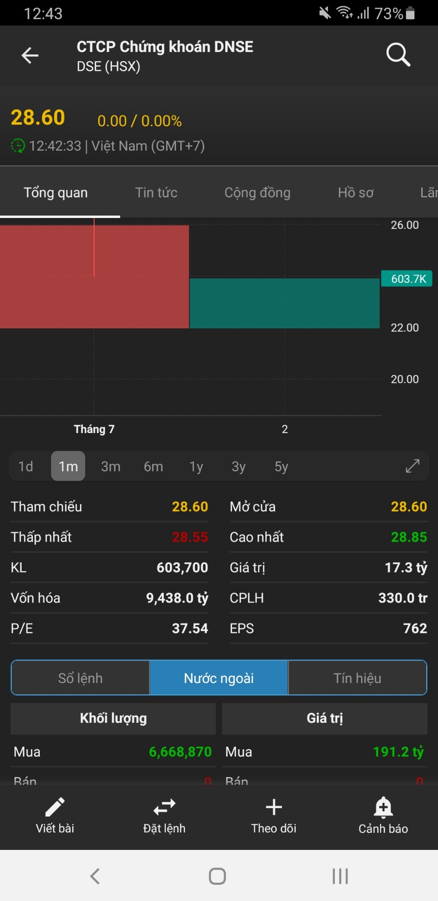This screenshot has width=438, height=901.
Task: Open the search magnifier icon
Action: [x=398, y=55]
